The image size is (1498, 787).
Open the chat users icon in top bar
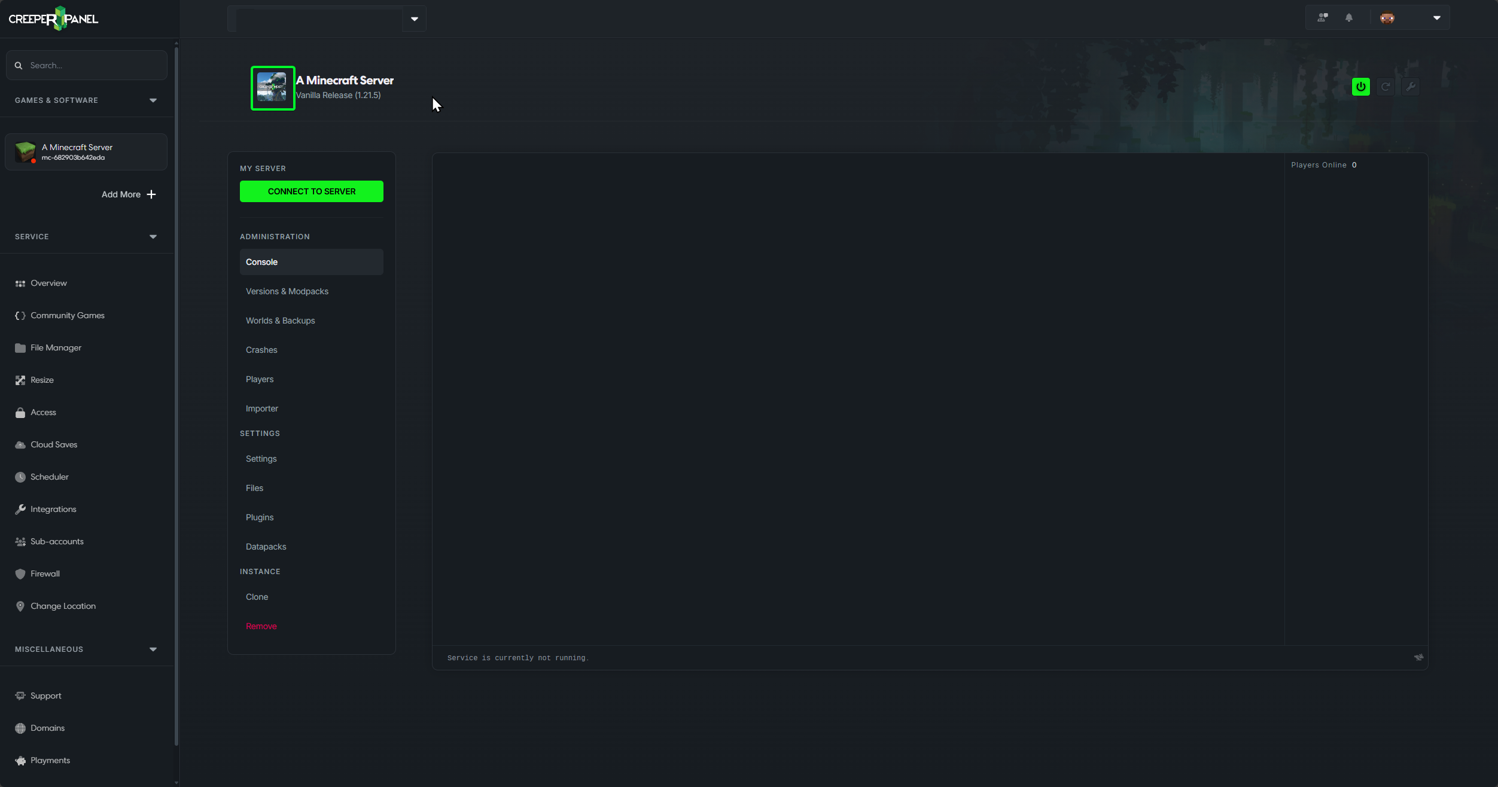(1323, 18)
